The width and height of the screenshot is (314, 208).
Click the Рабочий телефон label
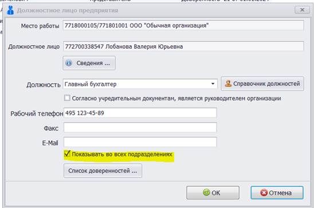click(x=37, y=113)
